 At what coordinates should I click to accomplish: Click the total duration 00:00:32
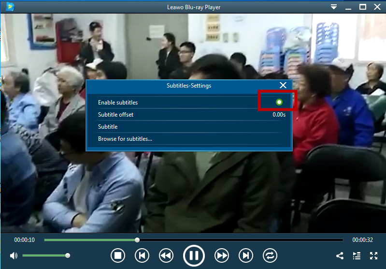click(363, 240)
